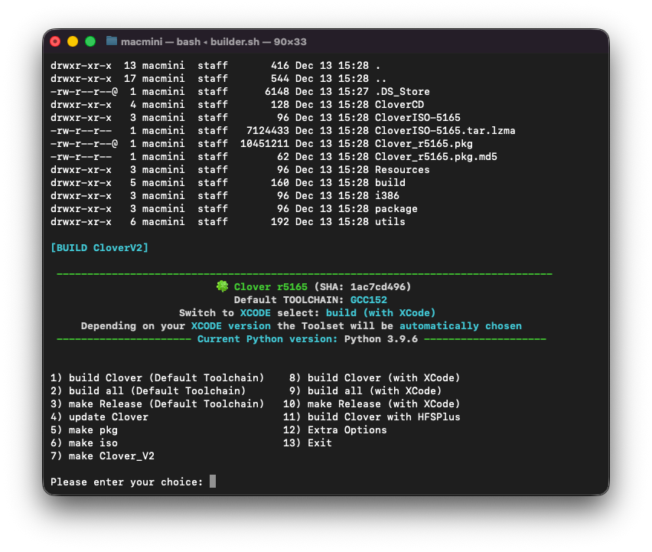
Task: Click the 'Please enter your choice:' prompt
Action: pos(127,482)
